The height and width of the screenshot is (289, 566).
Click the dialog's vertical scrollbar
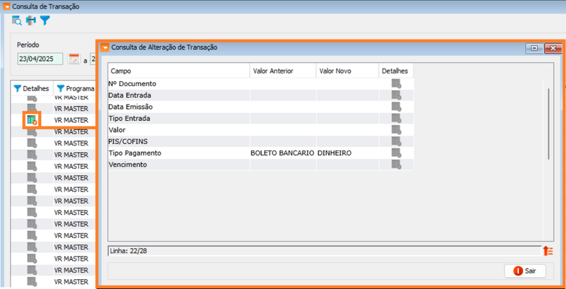click(548, 117)
